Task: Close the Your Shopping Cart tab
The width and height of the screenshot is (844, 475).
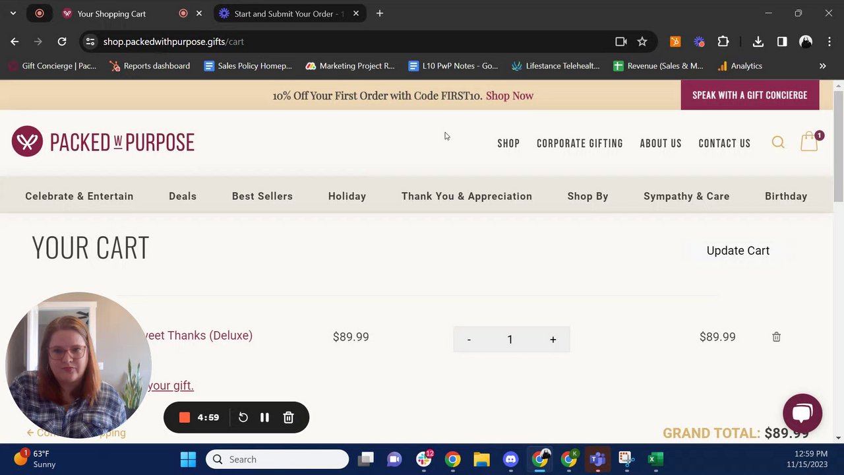Action: click(x=199, y=13)
